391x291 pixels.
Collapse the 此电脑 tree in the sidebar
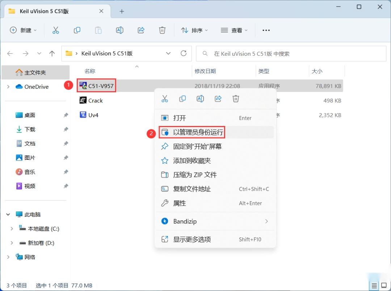8,214
